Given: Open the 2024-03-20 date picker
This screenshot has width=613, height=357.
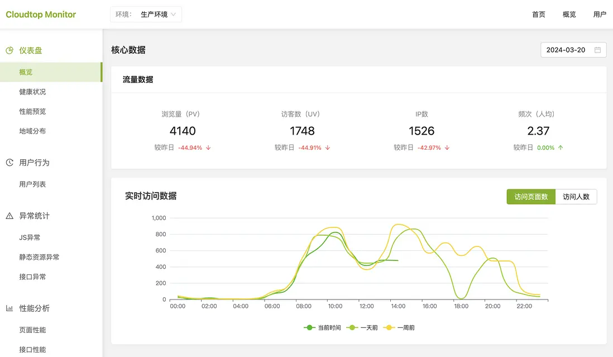Looking at the screenshot, I should pyautogui.click(x=573, y=50).
